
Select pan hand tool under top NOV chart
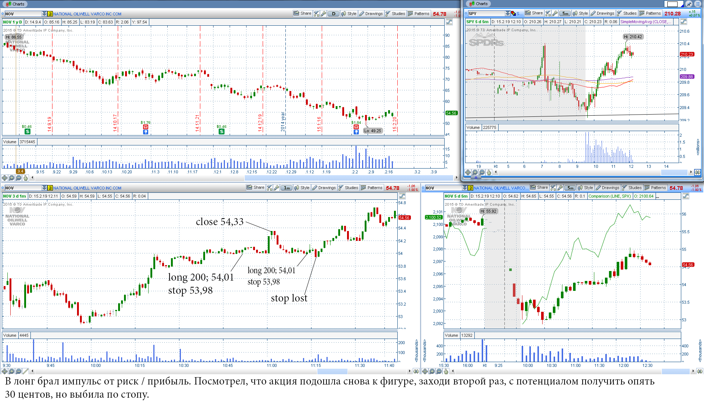26,178
